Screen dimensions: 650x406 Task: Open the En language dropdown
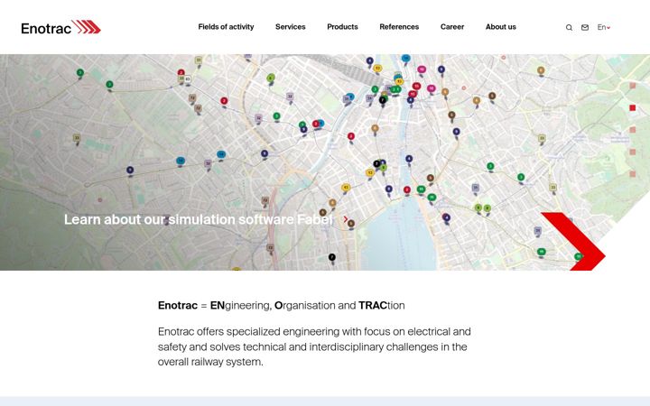(604, 27)
